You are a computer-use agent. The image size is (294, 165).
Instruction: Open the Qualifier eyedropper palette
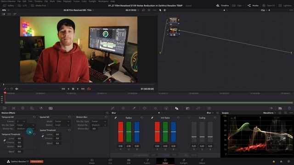point(134,108)
